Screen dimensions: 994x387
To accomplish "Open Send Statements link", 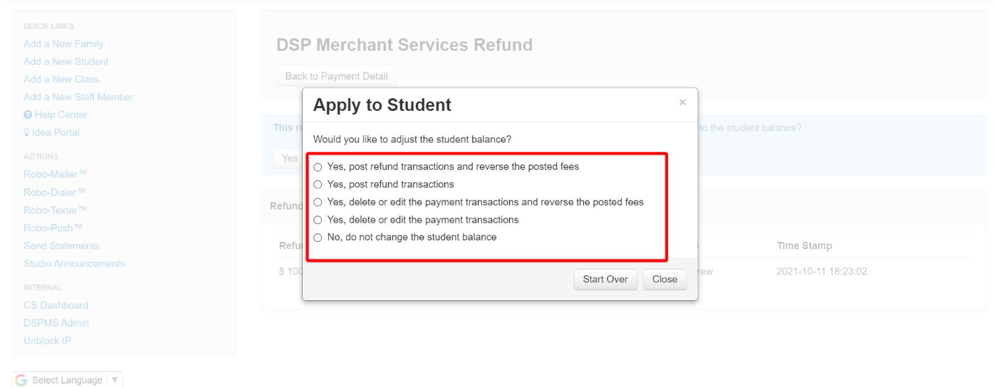I will point(61,245).
